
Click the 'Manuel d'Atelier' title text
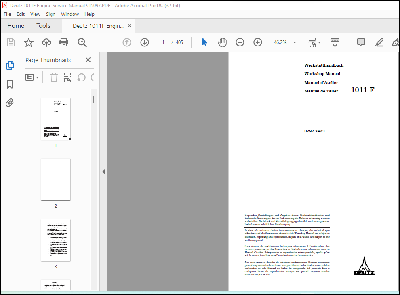click(x=321, y=83)
